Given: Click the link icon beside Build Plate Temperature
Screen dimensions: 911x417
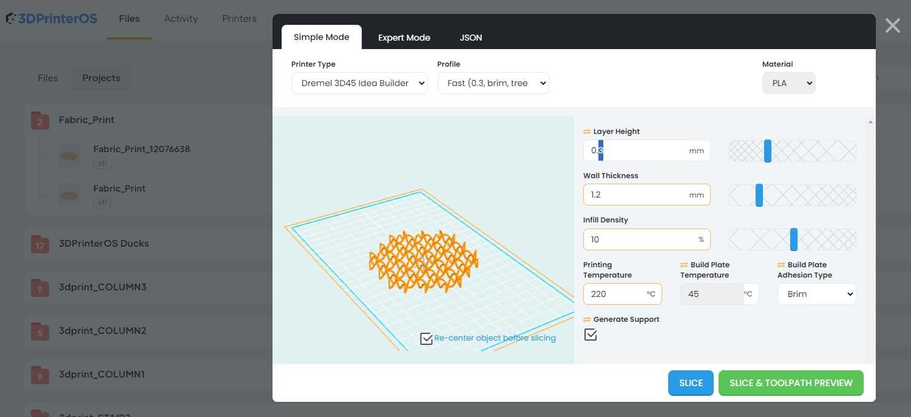Looking at the screenshot, I should (684, 265).
